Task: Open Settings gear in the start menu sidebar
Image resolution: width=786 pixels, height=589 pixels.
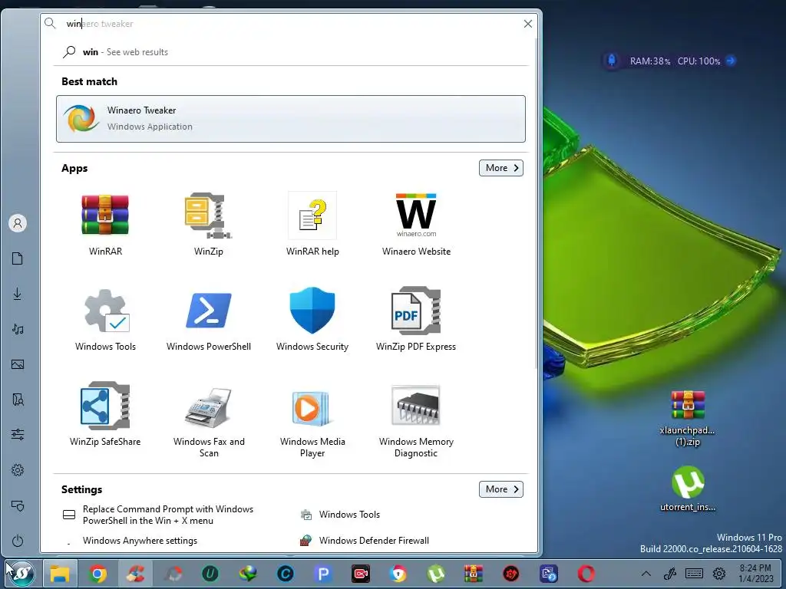Action: pos(18,470)
